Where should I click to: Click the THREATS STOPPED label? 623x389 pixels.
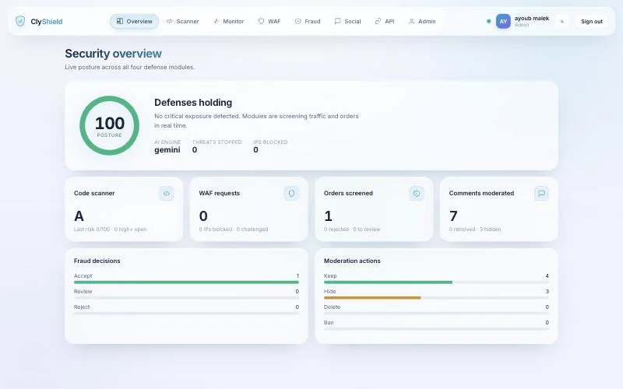[217, 142]
